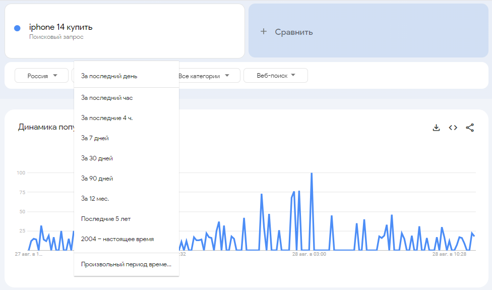Select За последние 4 ч. option
The image size is (492, 290).
pyautogui.click(x=127, y=118)
